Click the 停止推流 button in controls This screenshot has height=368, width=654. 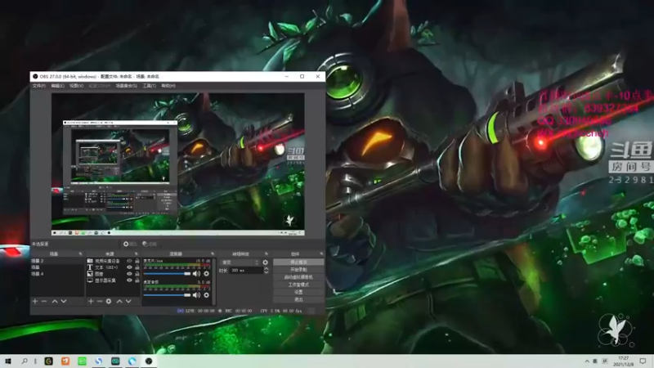298,262
